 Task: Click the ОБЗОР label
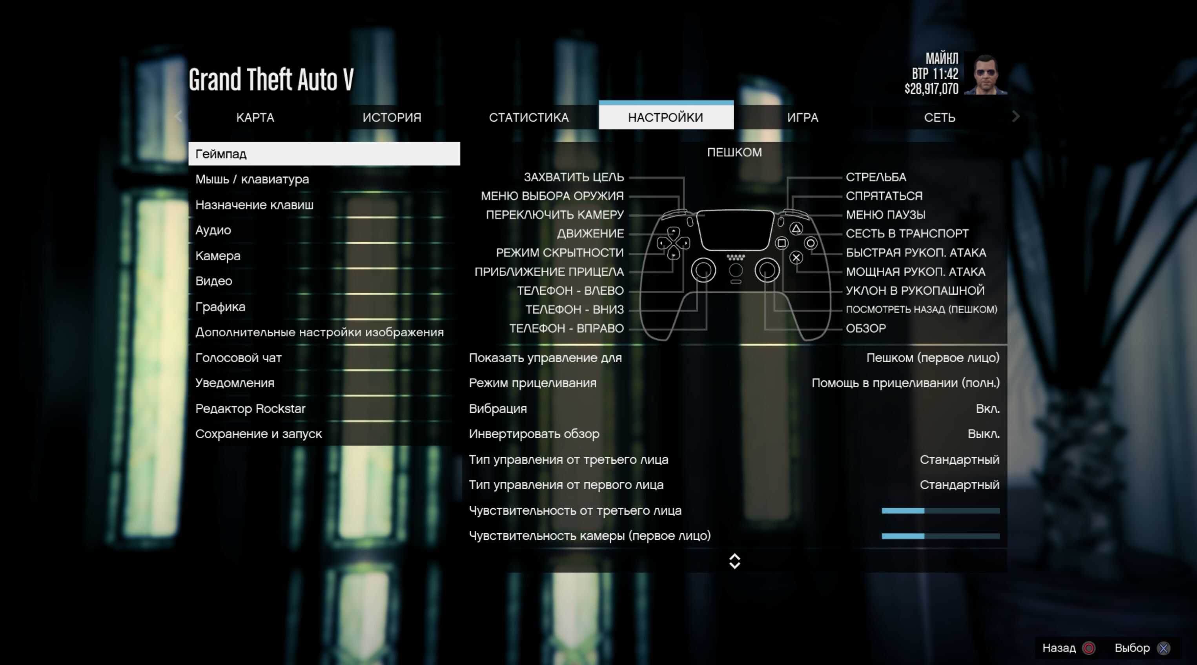(x=866, y=328)
